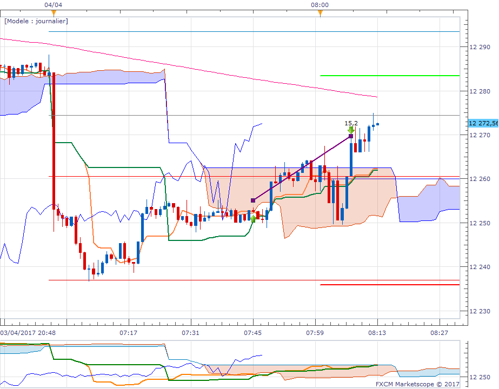Click the 08:27 time axis label
The image size is (499, 389).
pos(439,333)
